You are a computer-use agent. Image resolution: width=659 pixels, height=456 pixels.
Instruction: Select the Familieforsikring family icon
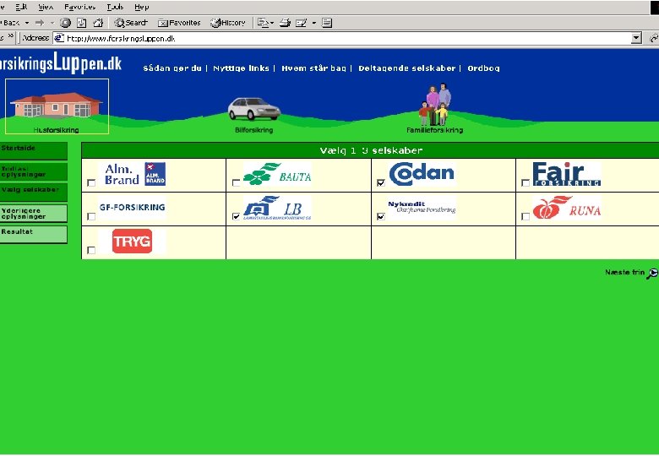point(435,104)
